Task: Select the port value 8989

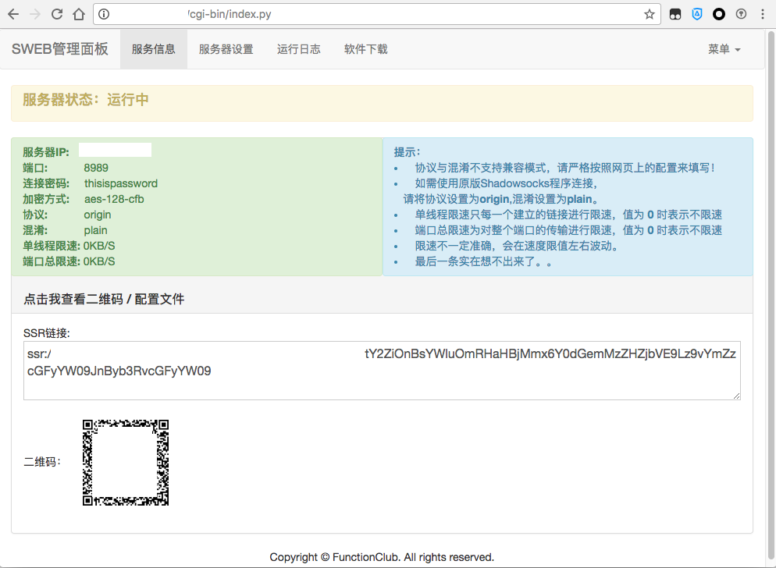Action: point(96,168)
